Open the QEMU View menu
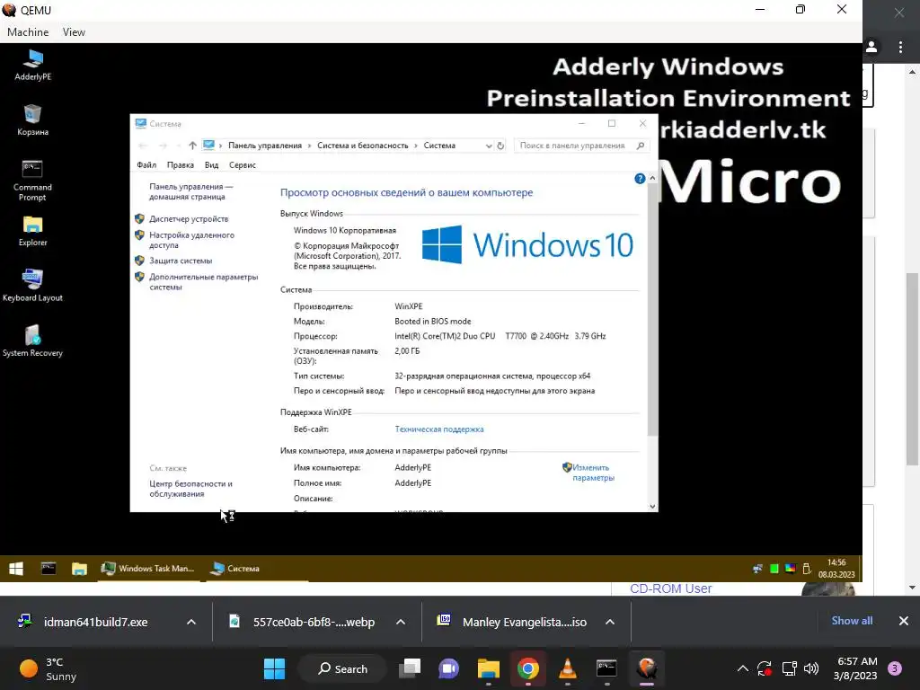 (x=74, y=32)
